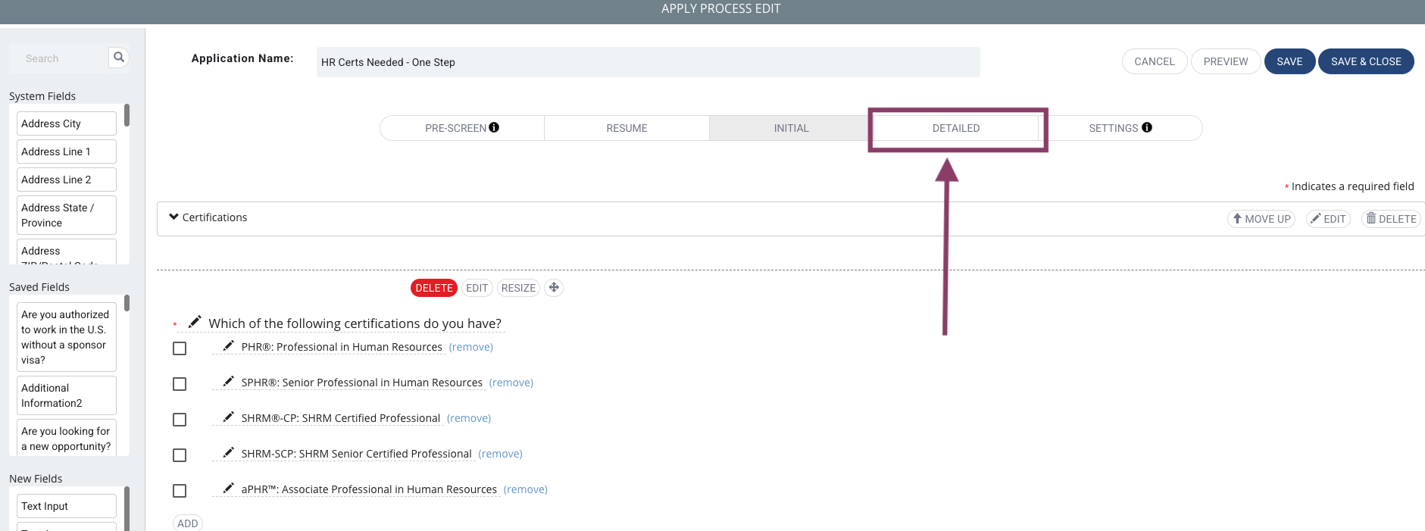Screen dimensions: 1425x531
Task: Click the SHRM-SCP option label text
Action: [x=357, y=454]
